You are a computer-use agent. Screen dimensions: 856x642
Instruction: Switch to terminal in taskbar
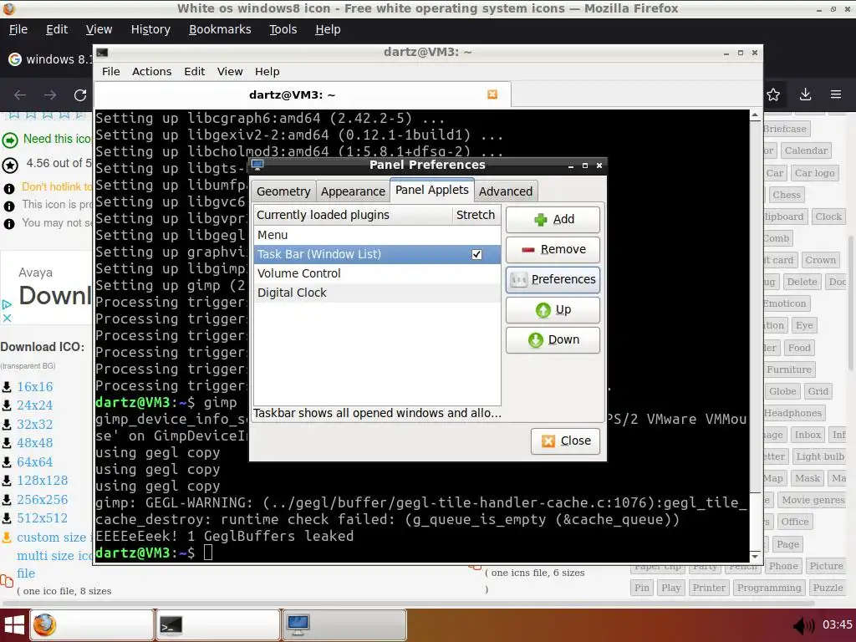(x=218, y=625)
